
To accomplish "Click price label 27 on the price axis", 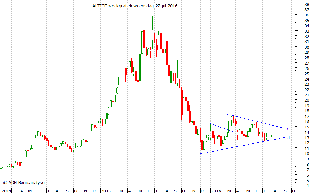I will [307, 63].
